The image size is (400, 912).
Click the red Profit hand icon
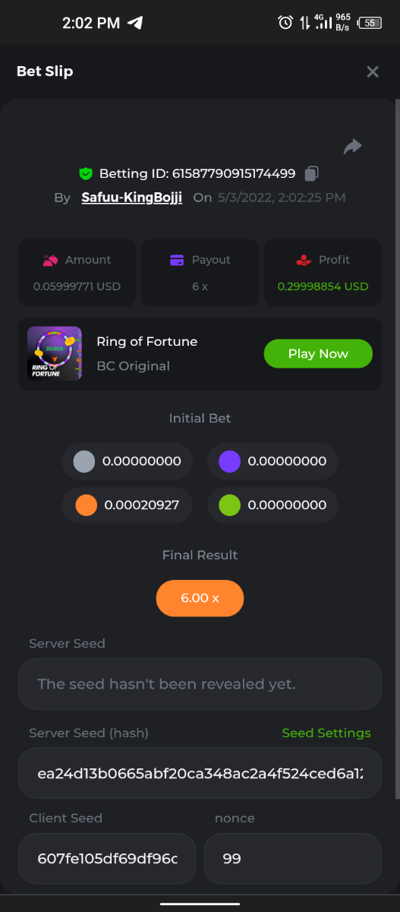click(x=304, y=260)
